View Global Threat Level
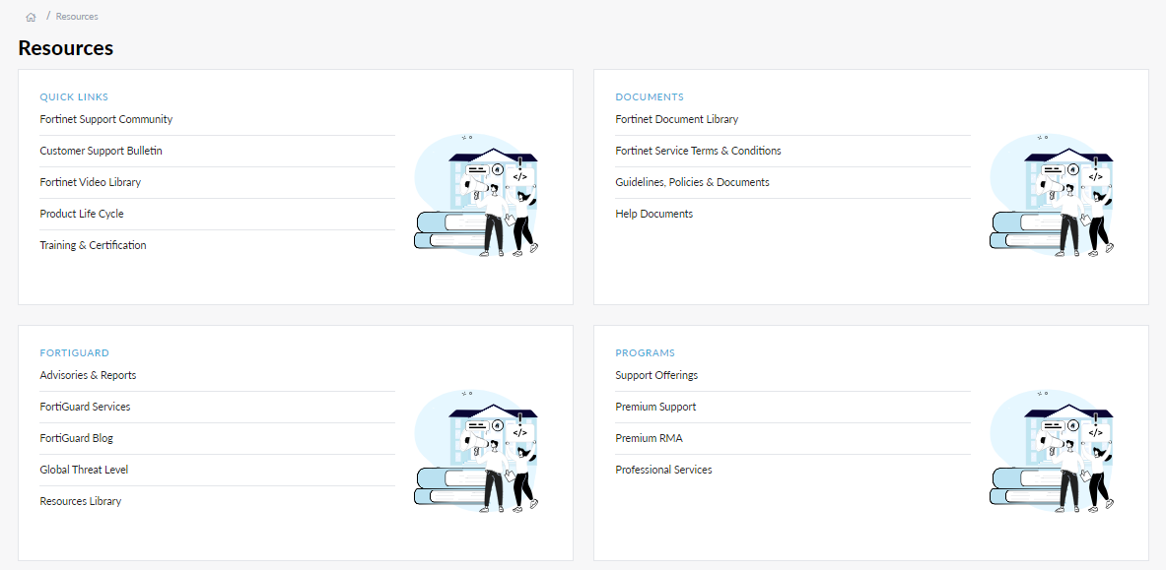This screenshot has width=1166, height=570. click(x=84, y=470)
